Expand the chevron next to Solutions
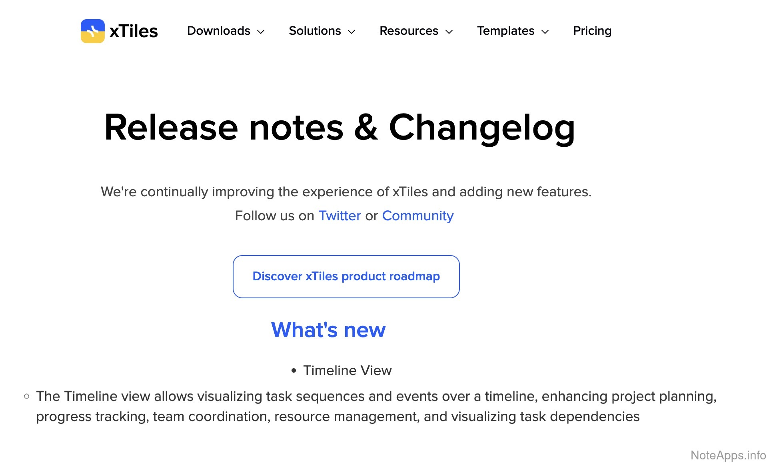 [352, 32]
